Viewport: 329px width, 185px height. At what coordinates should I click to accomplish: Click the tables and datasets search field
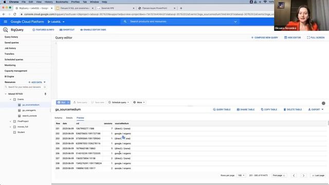click(25, 87)
